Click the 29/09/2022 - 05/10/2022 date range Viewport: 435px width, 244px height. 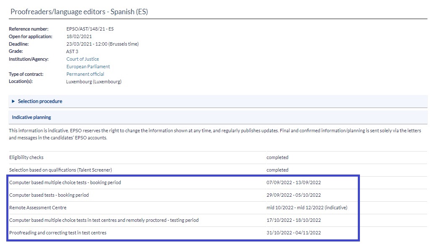click(294, 195)
